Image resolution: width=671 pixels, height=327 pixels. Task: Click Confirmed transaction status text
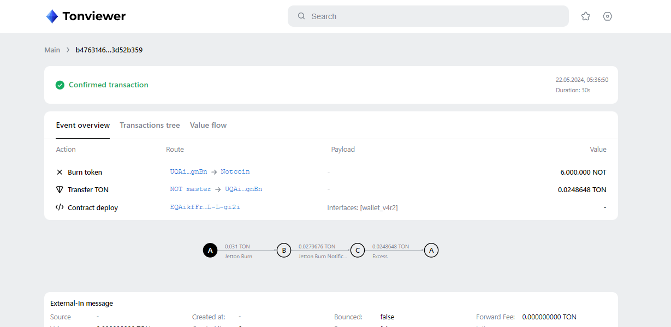point(109,85)
